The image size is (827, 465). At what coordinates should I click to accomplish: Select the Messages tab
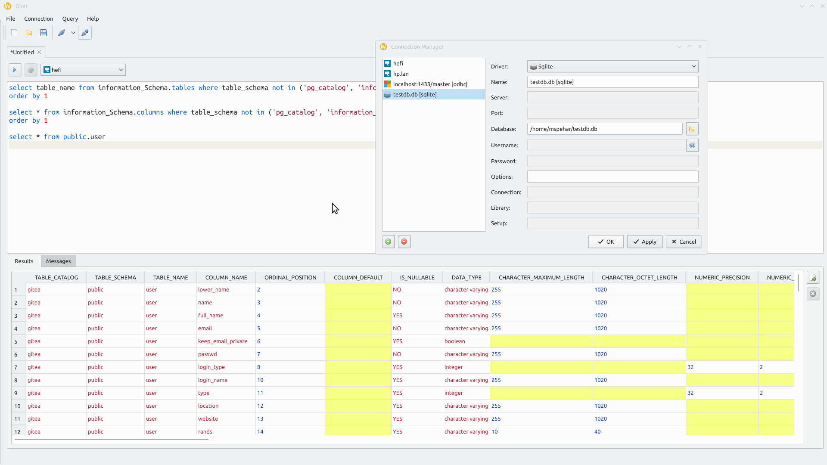pos(59,260)
